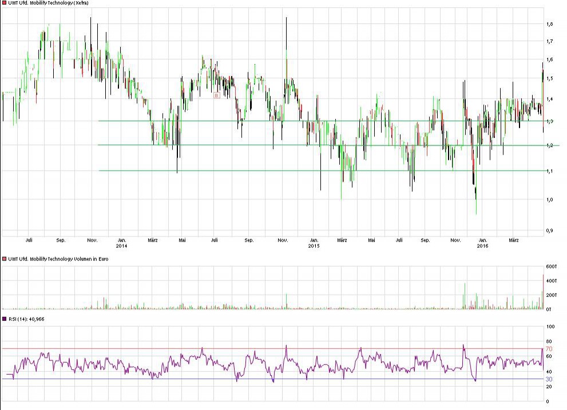
Task: Click red legend square beside Xetra title
Action: (3, 3)
